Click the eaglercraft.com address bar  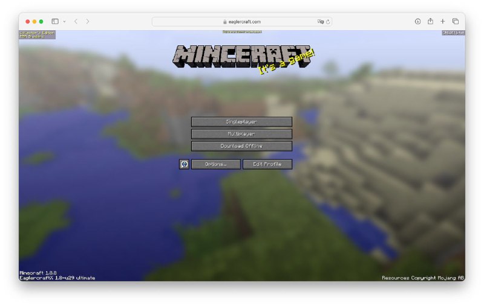[242, 21]
